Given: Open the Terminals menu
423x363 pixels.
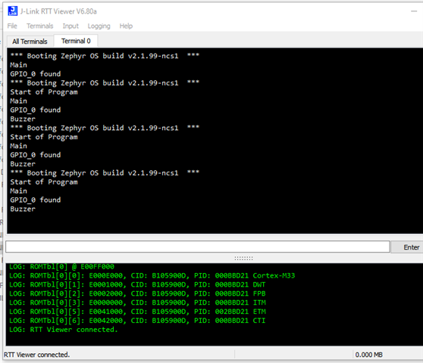Looking at the screenshot, I should (40, 26).
